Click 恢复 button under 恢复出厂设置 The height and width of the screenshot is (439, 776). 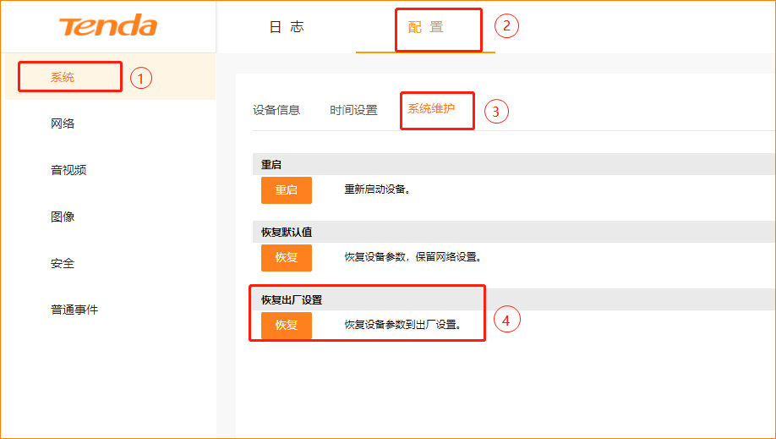tap(287, 326)
